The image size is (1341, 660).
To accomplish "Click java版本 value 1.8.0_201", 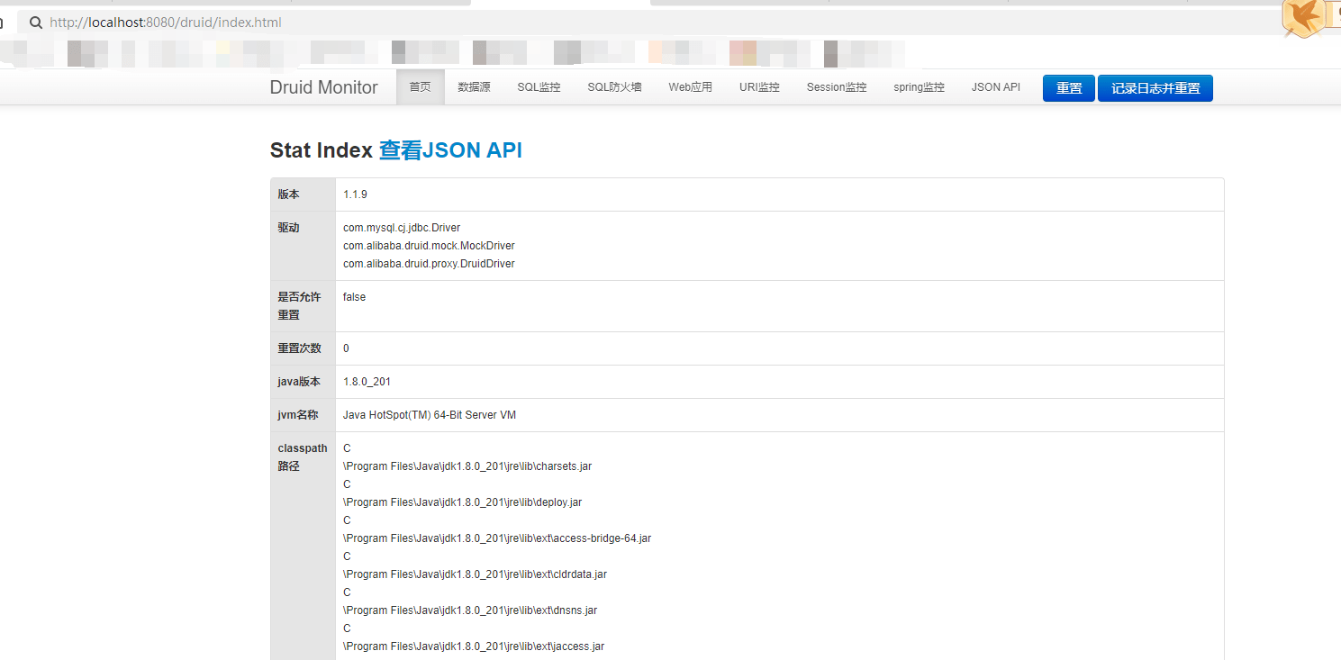I will coord(367,382).
